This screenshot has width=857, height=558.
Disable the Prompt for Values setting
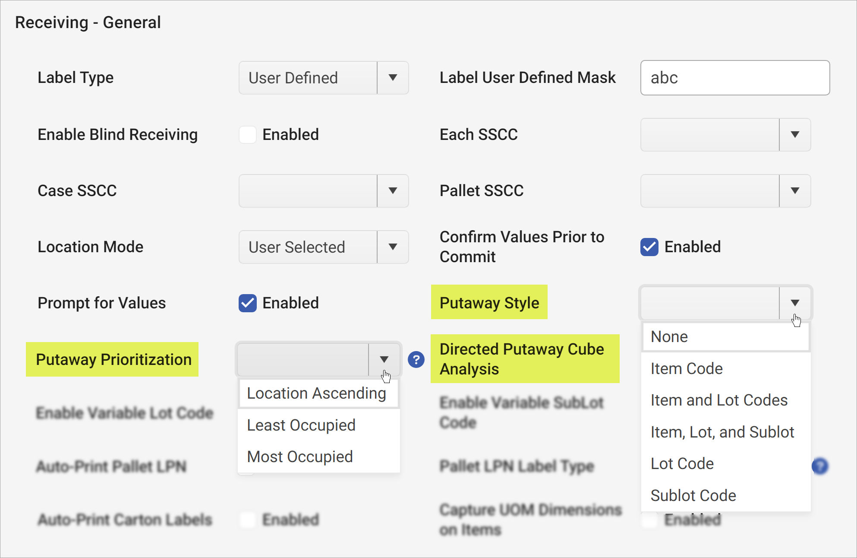tap(247, 303)
